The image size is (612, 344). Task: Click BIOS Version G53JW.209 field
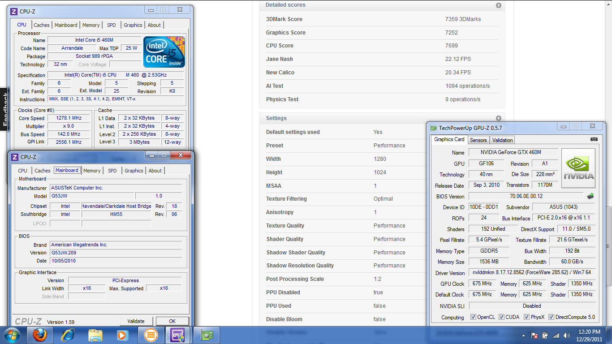(116, 253)
